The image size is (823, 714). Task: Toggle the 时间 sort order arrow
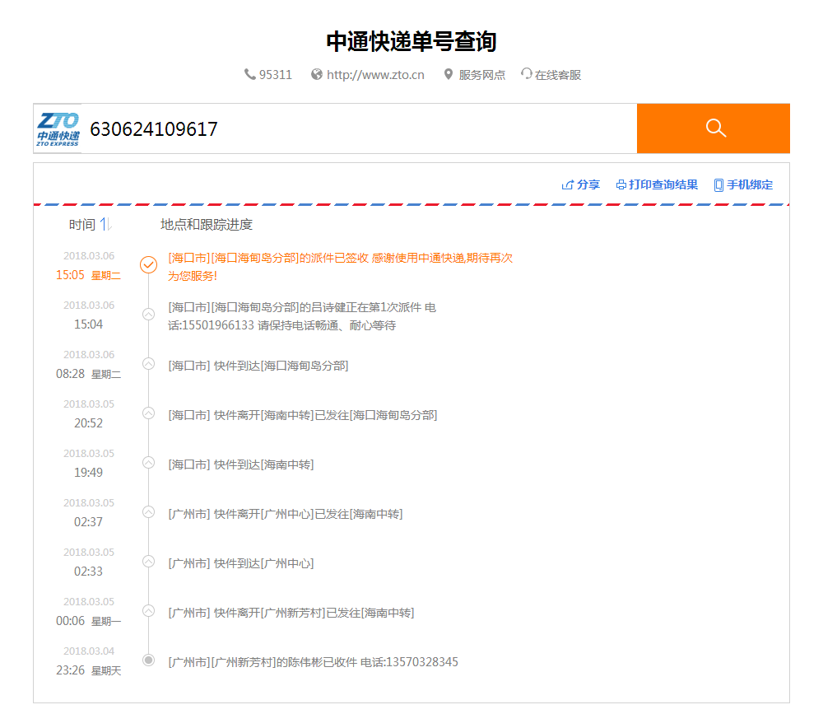click(105, 224)
